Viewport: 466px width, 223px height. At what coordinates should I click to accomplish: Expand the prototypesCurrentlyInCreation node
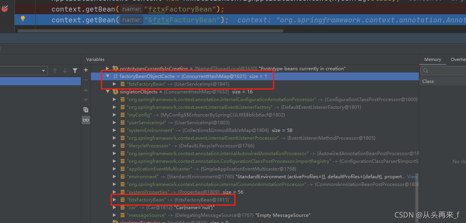pyautogui.click(x=108, y=69)
